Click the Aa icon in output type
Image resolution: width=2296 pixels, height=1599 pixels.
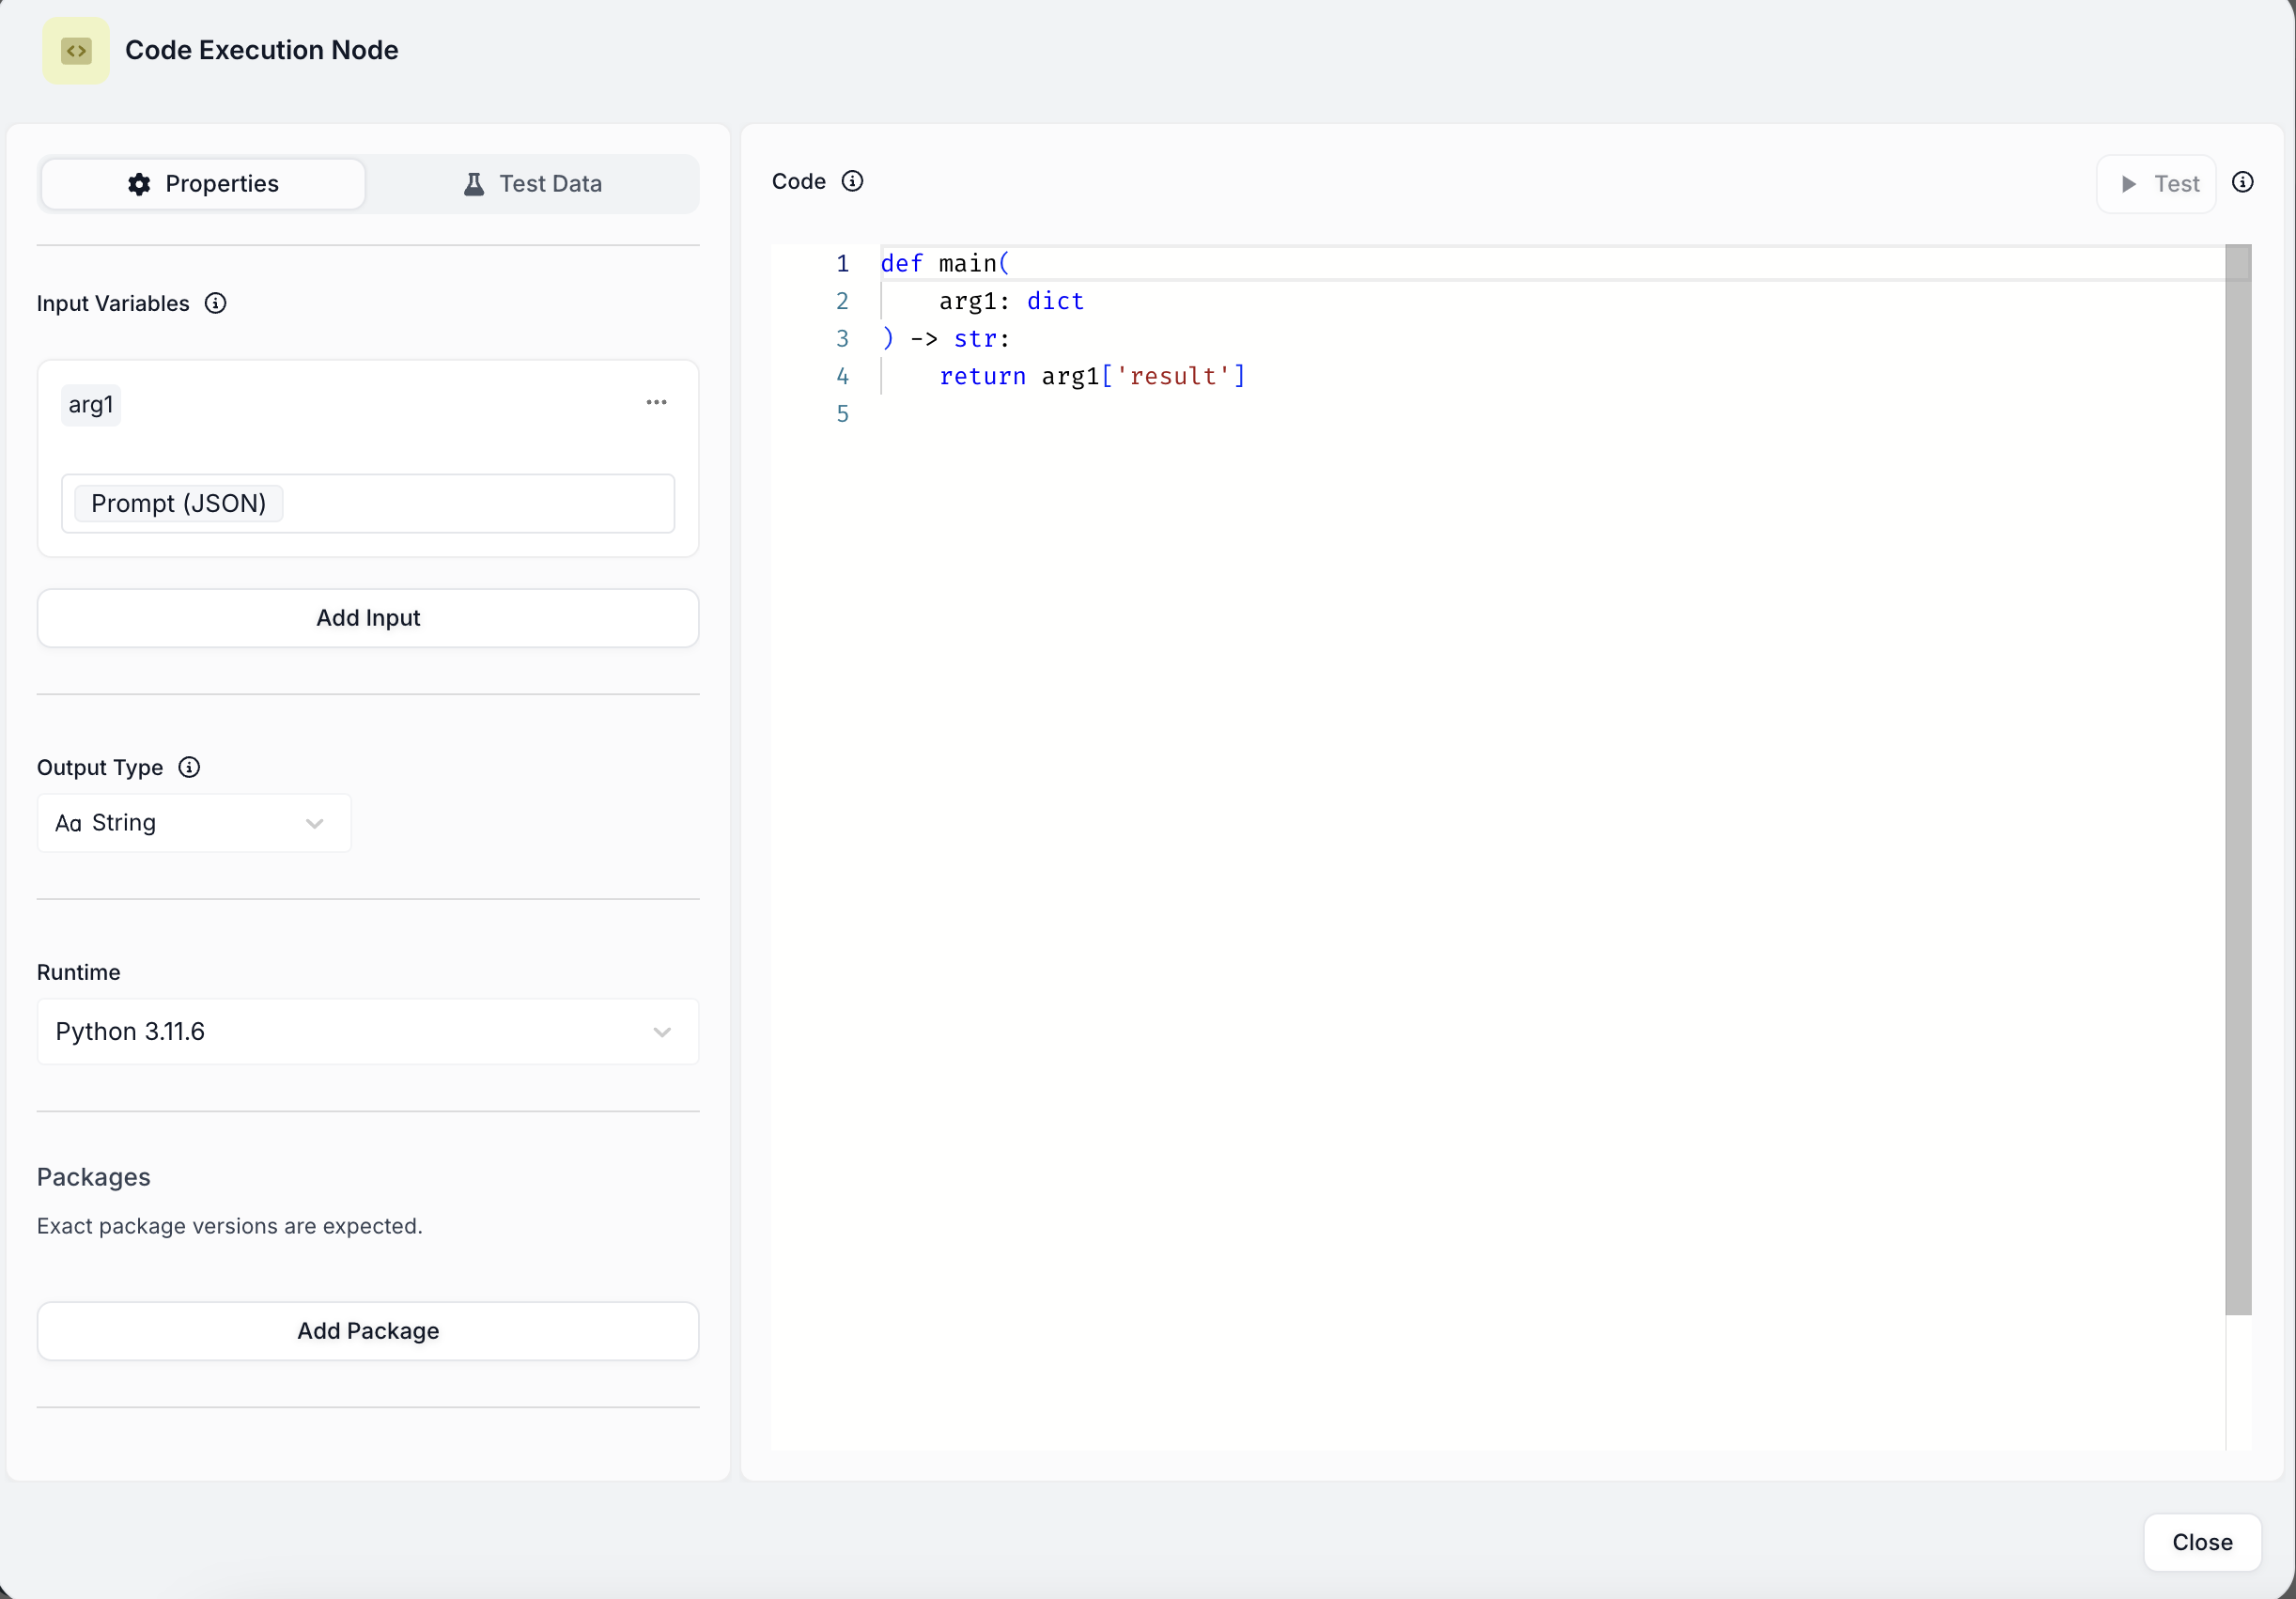pos(68,824)
